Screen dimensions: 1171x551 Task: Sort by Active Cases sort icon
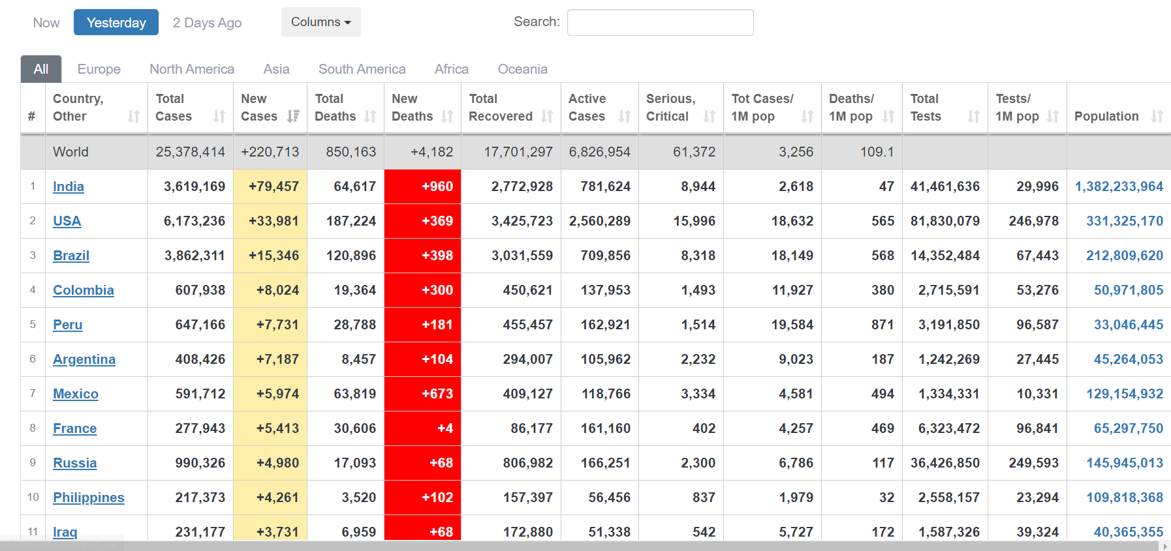pos(625,116)
